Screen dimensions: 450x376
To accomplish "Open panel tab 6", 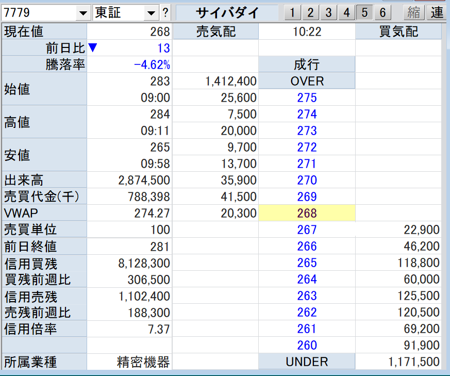I will [x=382, y=13].
